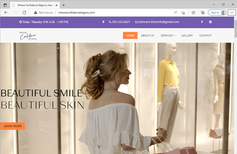Click the Where Confidence Begins logo
Image resolution: width=237 pixels, height=154 pixels.
click(x=28, y=36)
